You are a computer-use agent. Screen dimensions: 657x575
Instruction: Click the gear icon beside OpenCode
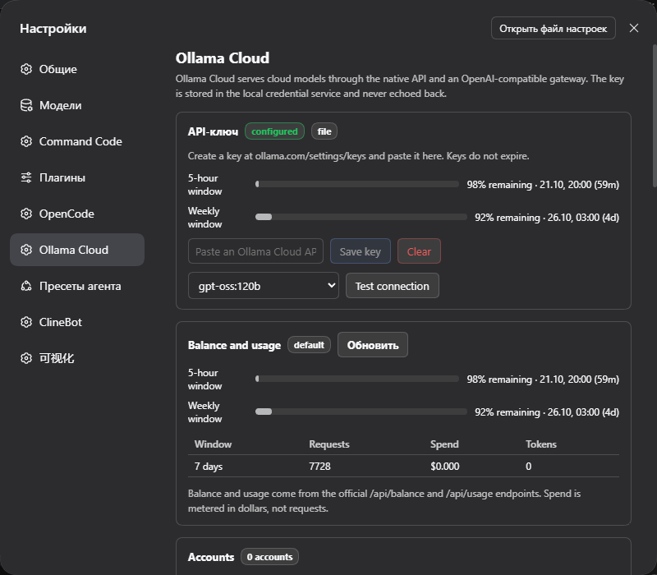(26, 214)
